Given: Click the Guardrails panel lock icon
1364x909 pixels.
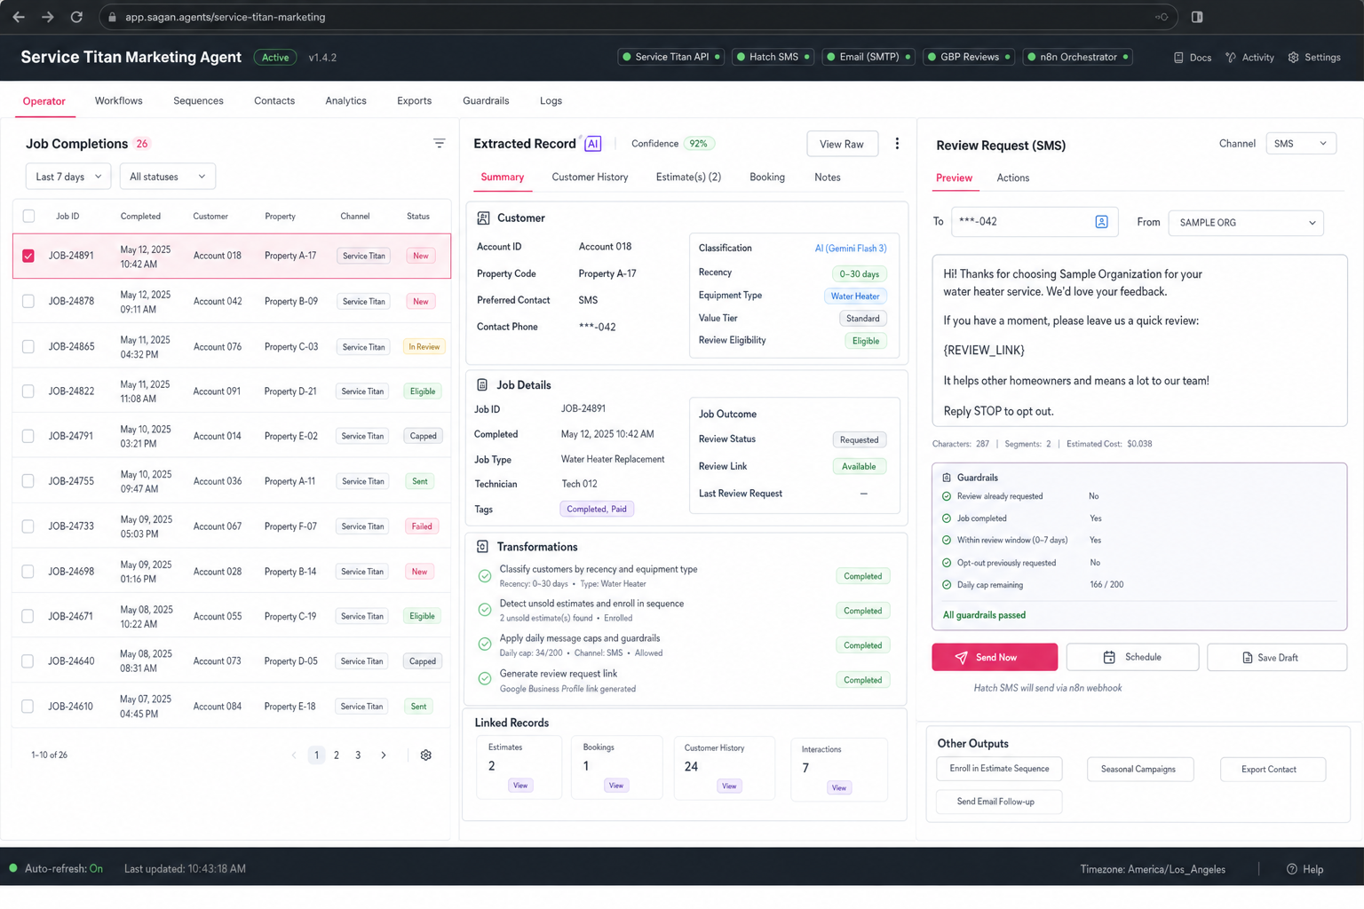Looking at the screenshot, I should point(947,478).
